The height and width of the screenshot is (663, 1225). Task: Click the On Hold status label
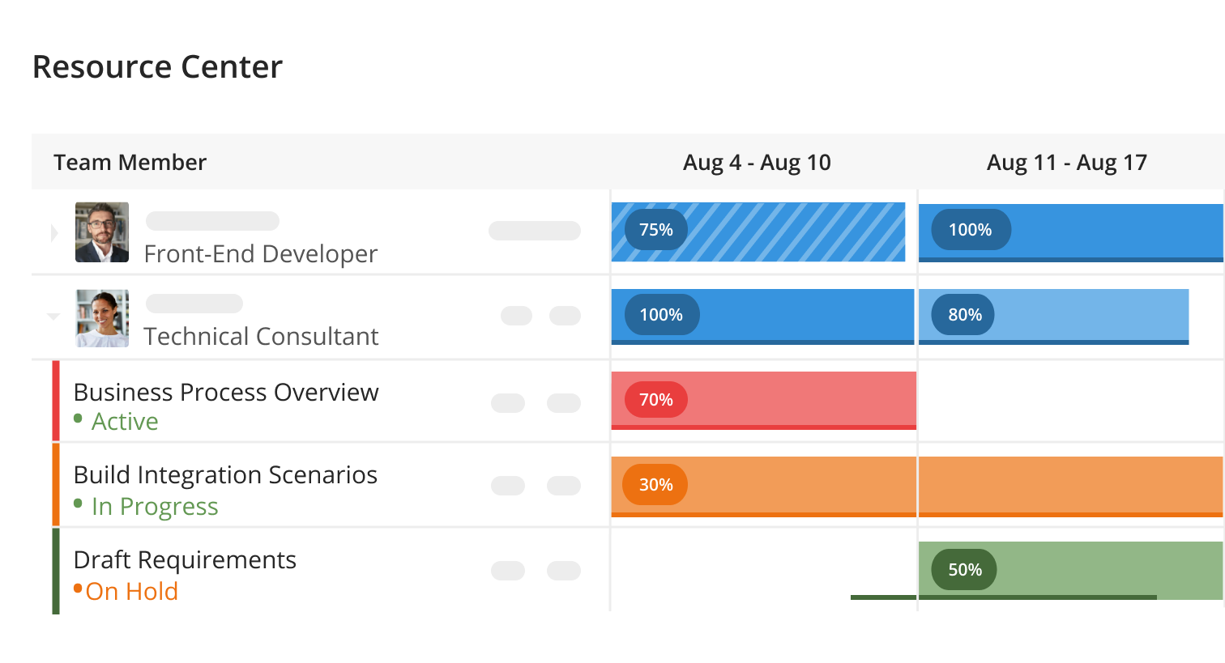point(131,592)
